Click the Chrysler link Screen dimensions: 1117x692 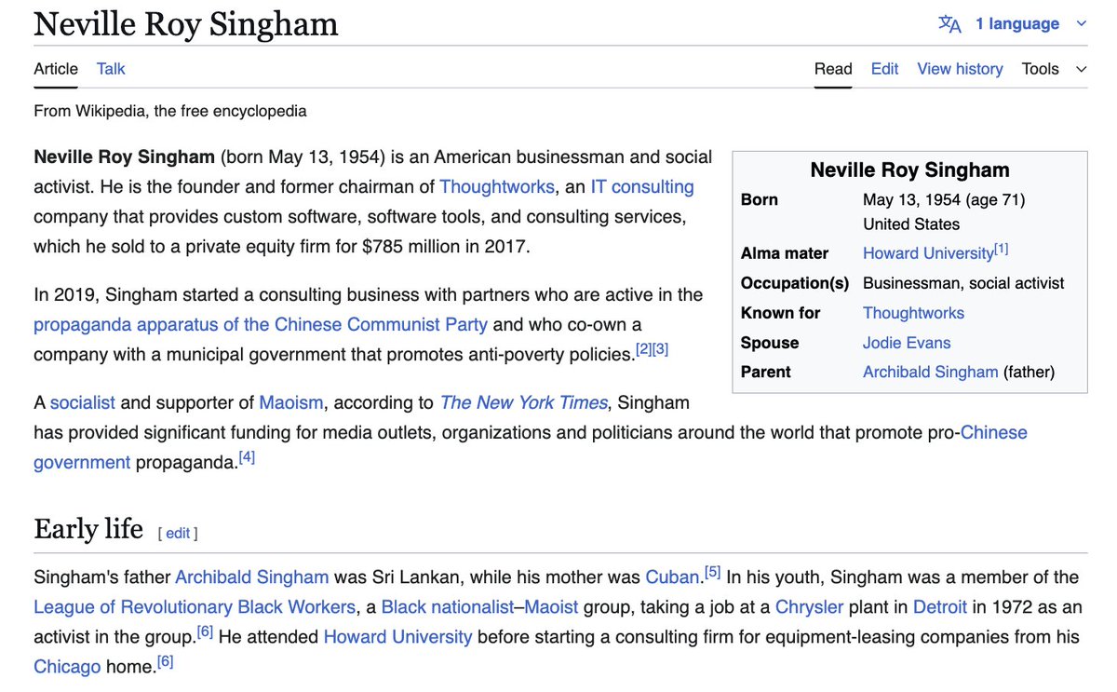[809, 606]
